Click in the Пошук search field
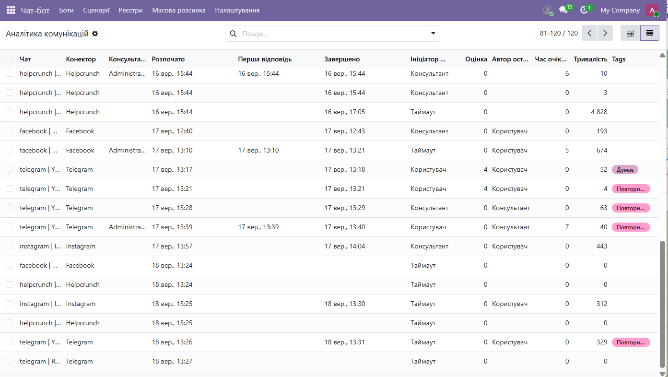The image size is (668, 377). pos(332,34)
